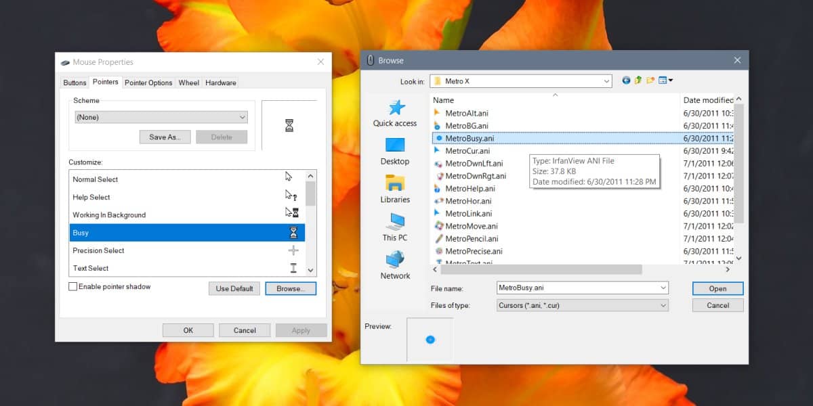Open the Hardware tab
The width and height of the screenshot is (813, 406).
[x=220, y=82]
